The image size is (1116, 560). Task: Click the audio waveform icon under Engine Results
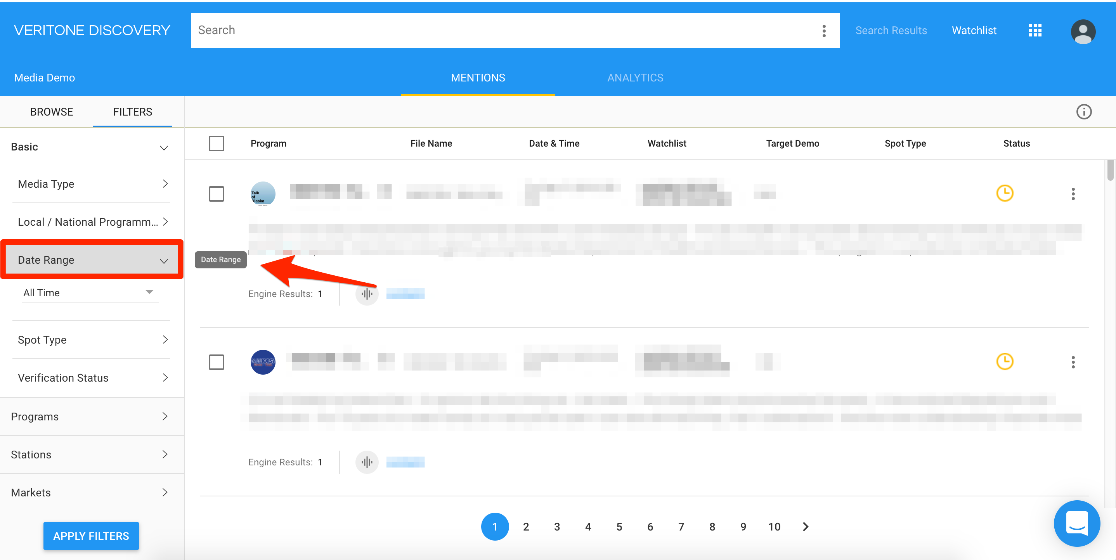[367, 293]
